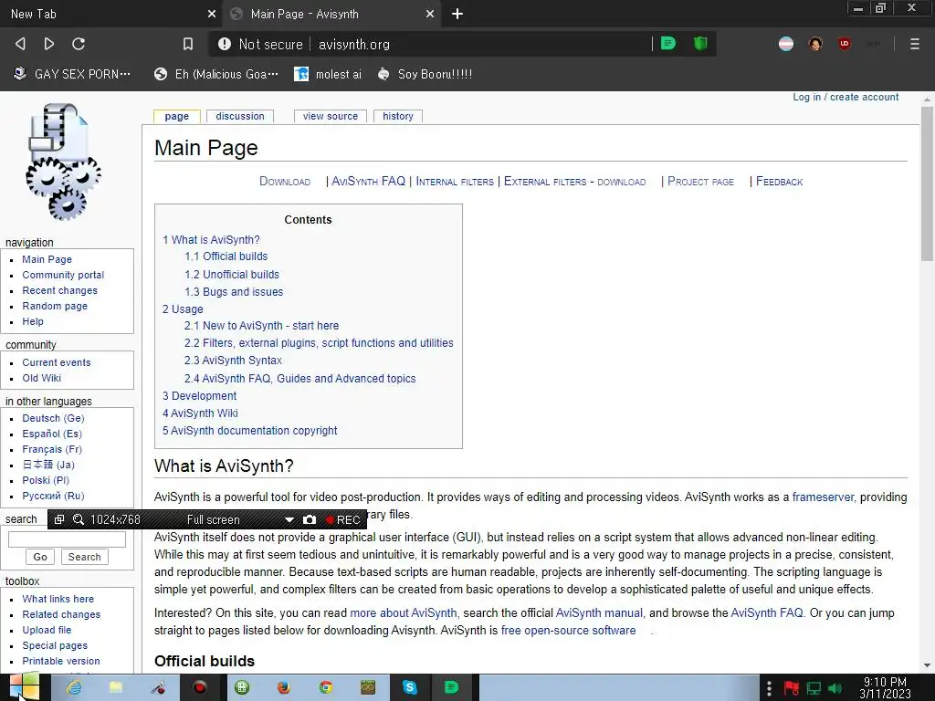This screenshot has width=935, height=701.
Task: Open the Internal filters link
Action: pos(455,182)
